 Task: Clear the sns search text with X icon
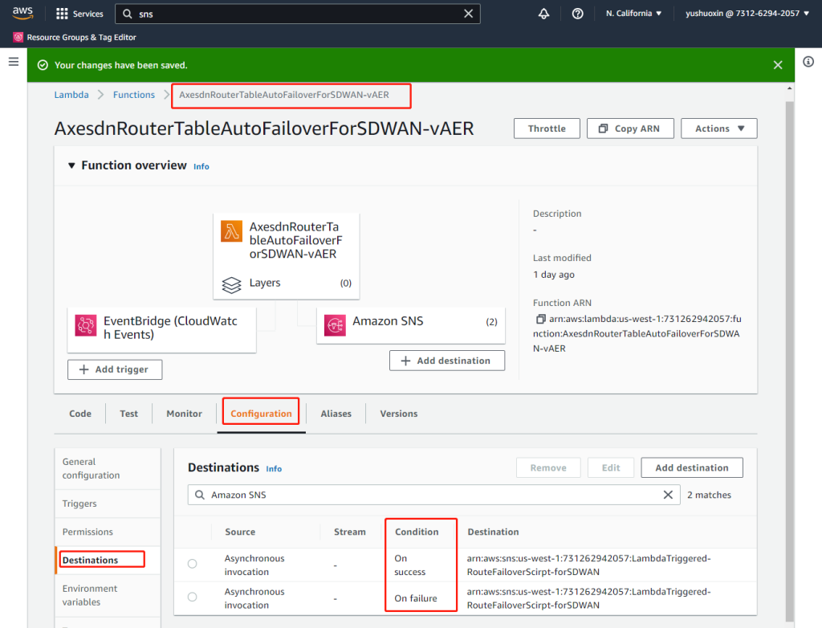pos(469,14)
